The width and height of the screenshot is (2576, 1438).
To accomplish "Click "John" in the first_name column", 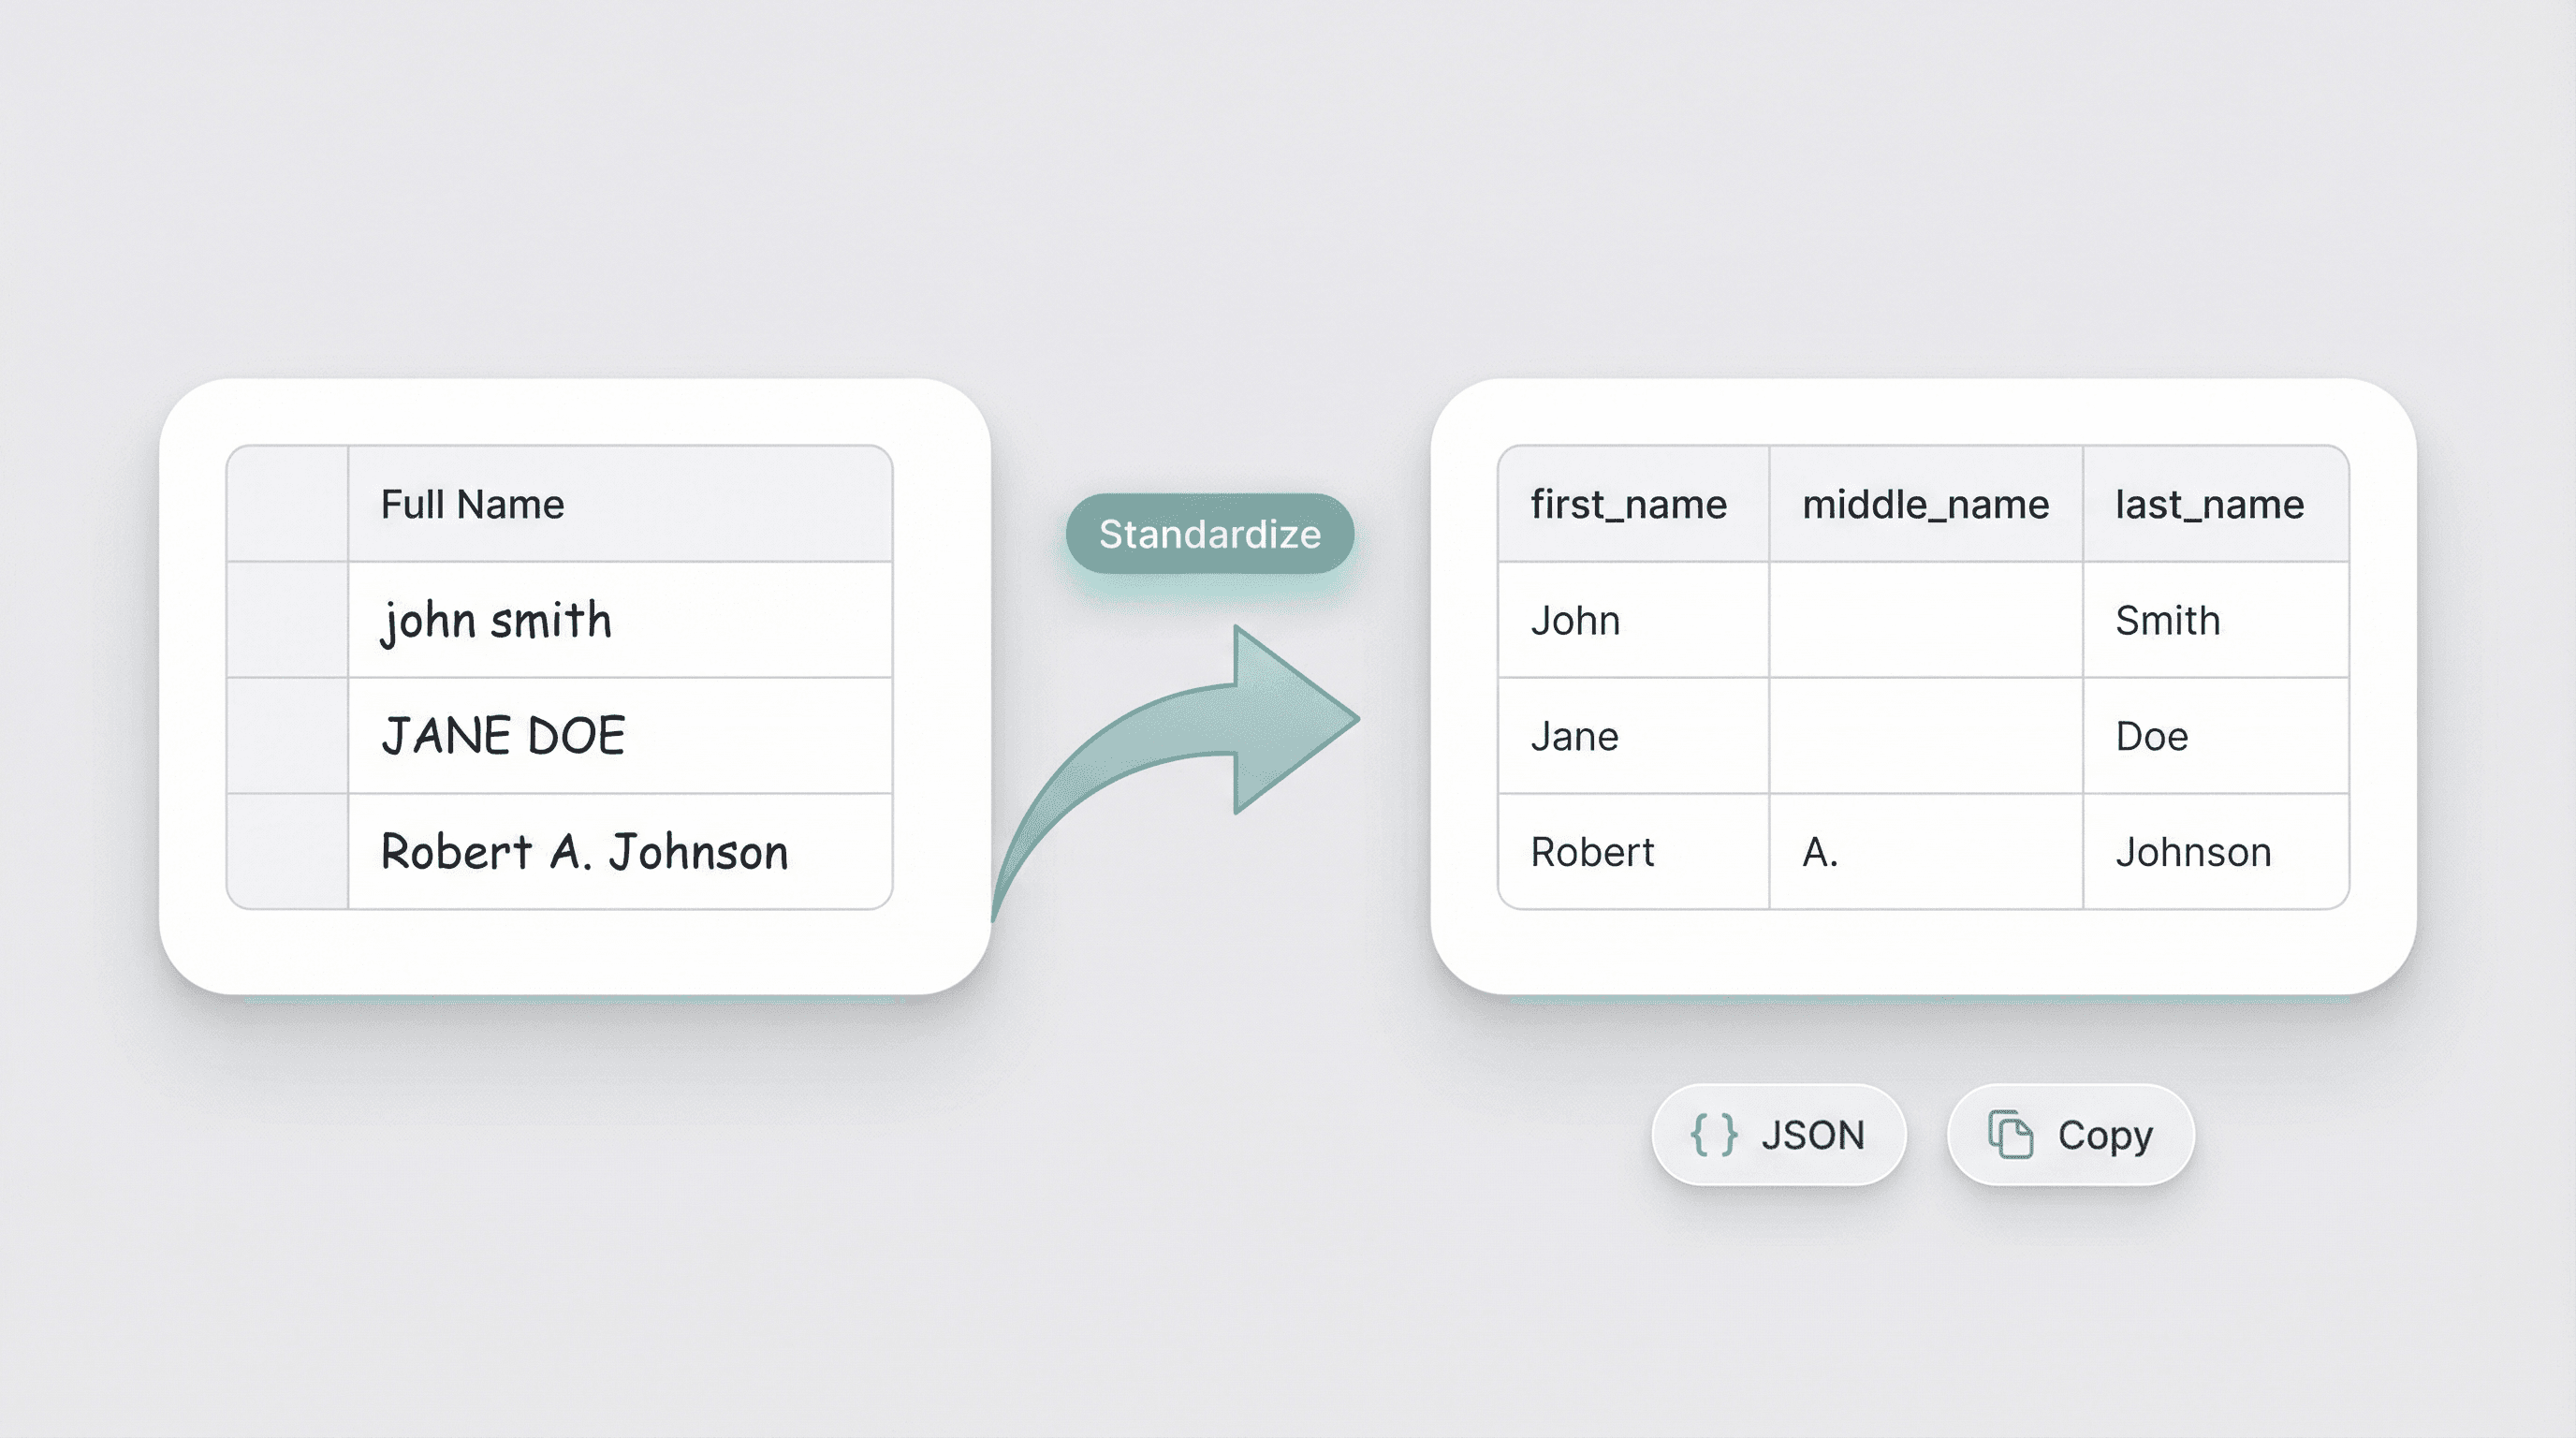I will coord(1575,619).
